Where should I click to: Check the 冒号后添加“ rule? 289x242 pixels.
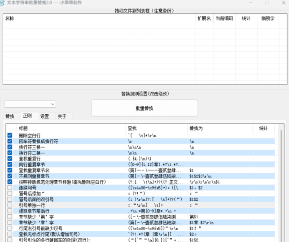coord(10,194)
